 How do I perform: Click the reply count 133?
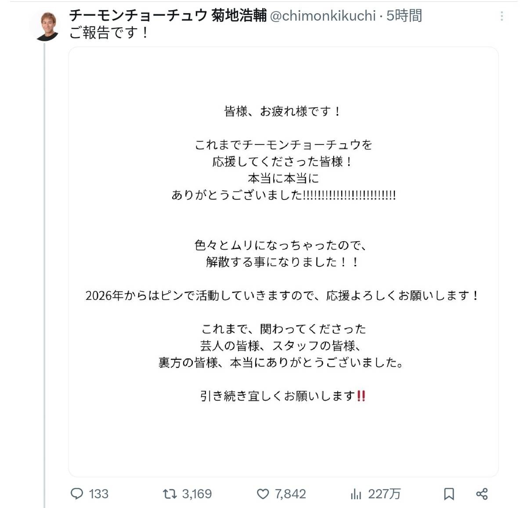click(x=98, y=494)
